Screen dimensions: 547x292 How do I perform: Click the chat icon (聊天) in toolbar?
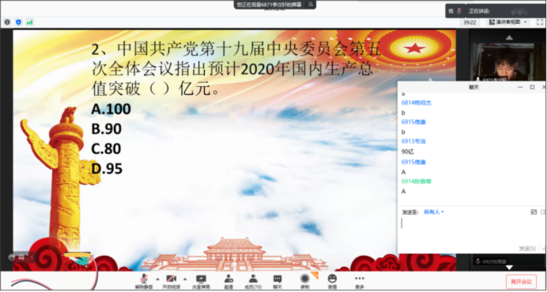[278, 280]
